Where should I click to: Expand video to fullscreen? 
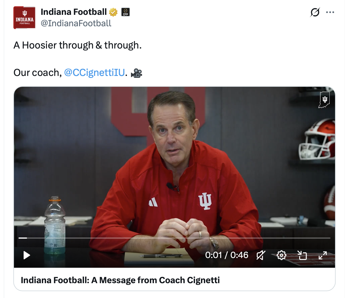[323, 255]
